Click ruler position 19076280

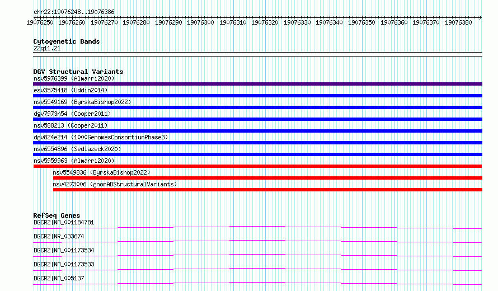137,22
